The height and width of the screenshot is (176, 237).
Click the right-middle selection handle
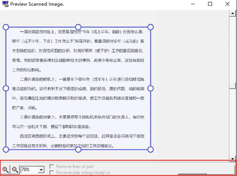151,88
